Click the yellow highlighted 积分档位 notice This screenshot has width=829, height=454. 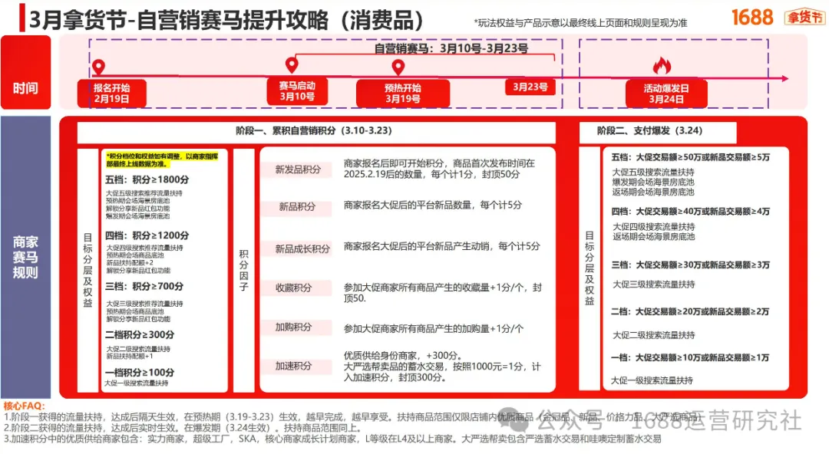click(x=162, y=160)
